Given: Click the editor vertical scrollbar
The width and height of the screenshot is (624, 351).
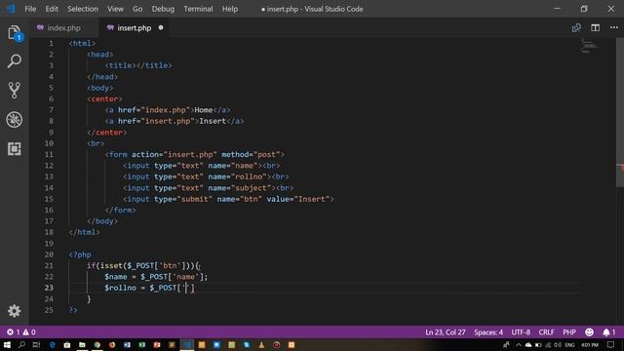Looking at the screenshot, I should tap(620, 112).
